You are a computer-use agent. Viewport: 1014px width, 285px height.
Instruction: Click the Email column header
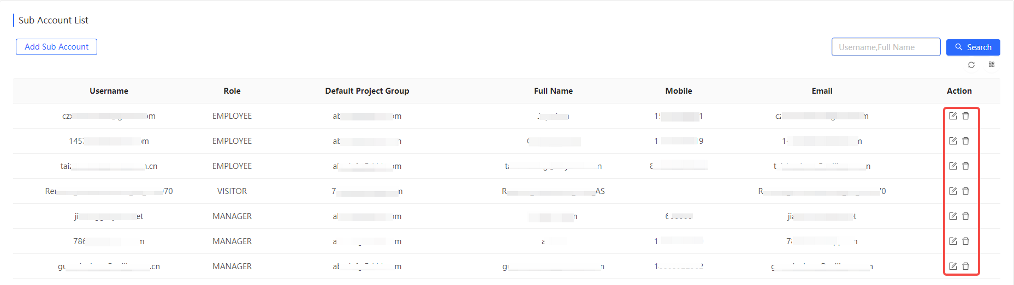tap(822, 91)
